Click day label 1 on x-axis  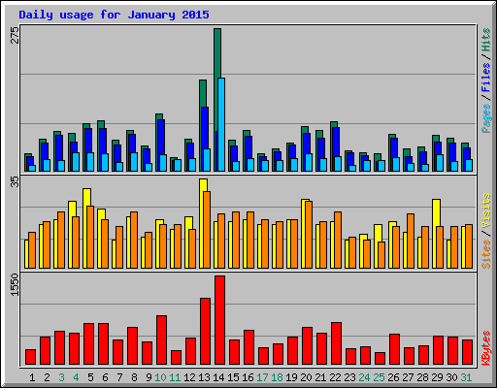coord(32,377)
